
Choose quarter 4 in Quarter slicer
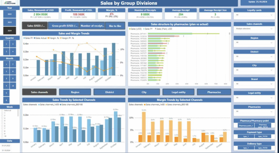13,52
